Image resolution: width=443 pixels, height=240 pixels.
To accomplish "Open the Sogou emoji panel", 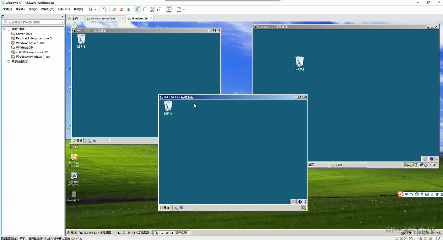I will click(417, 194).
